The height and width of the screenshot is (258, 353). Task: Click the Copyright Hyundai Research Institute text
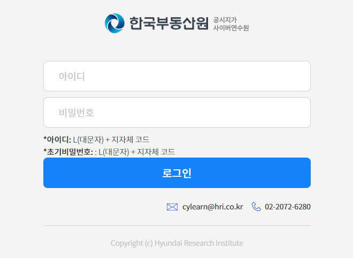[177, 243]
